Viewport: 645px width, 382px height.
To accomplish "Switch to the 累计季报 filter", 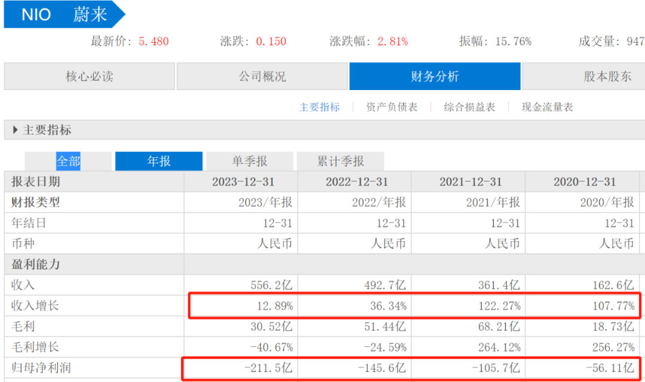I will pyautogui.click(x=340, y=161).
